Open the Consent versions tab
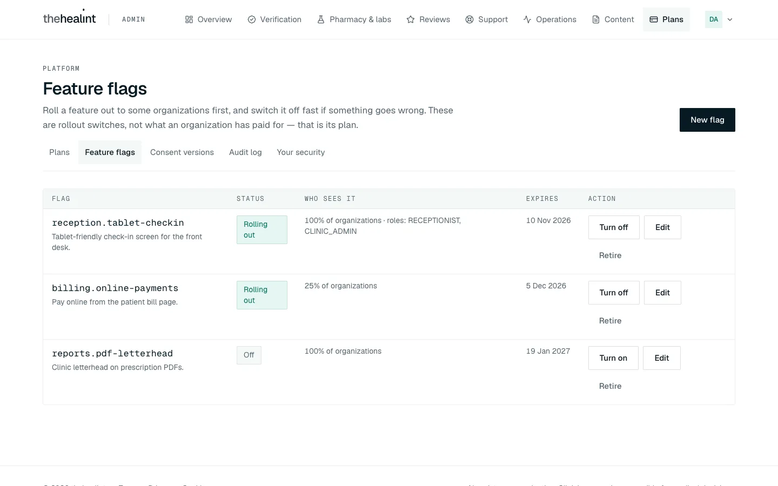The image size is (778, 486). [x=182, y=152]
